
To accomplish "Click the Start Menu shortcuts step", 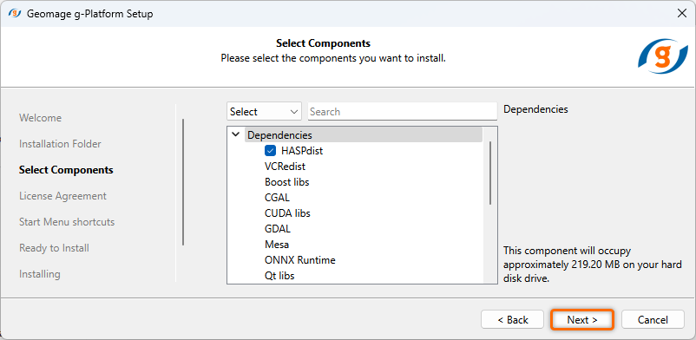I will click(67, 222).
